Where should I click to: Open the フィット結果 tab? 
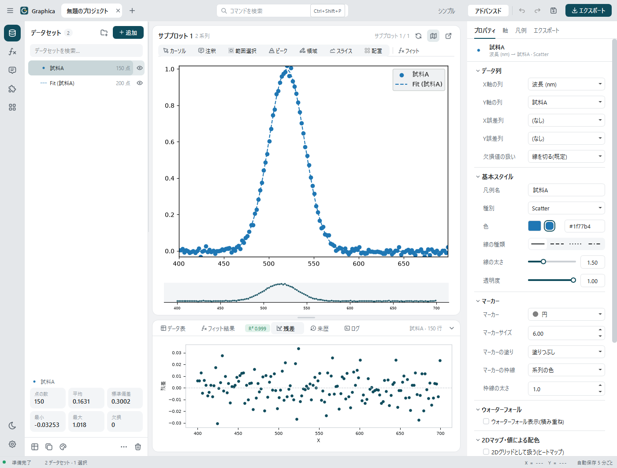(x=218, y=329)
